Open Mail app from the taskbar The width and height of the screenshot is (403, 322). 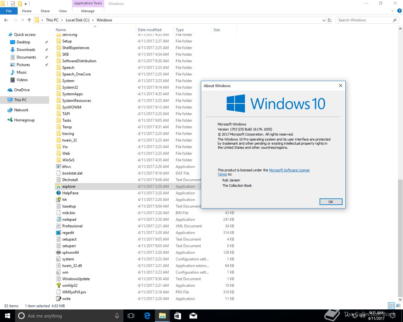pyautogui.click(x=193, y=316)
